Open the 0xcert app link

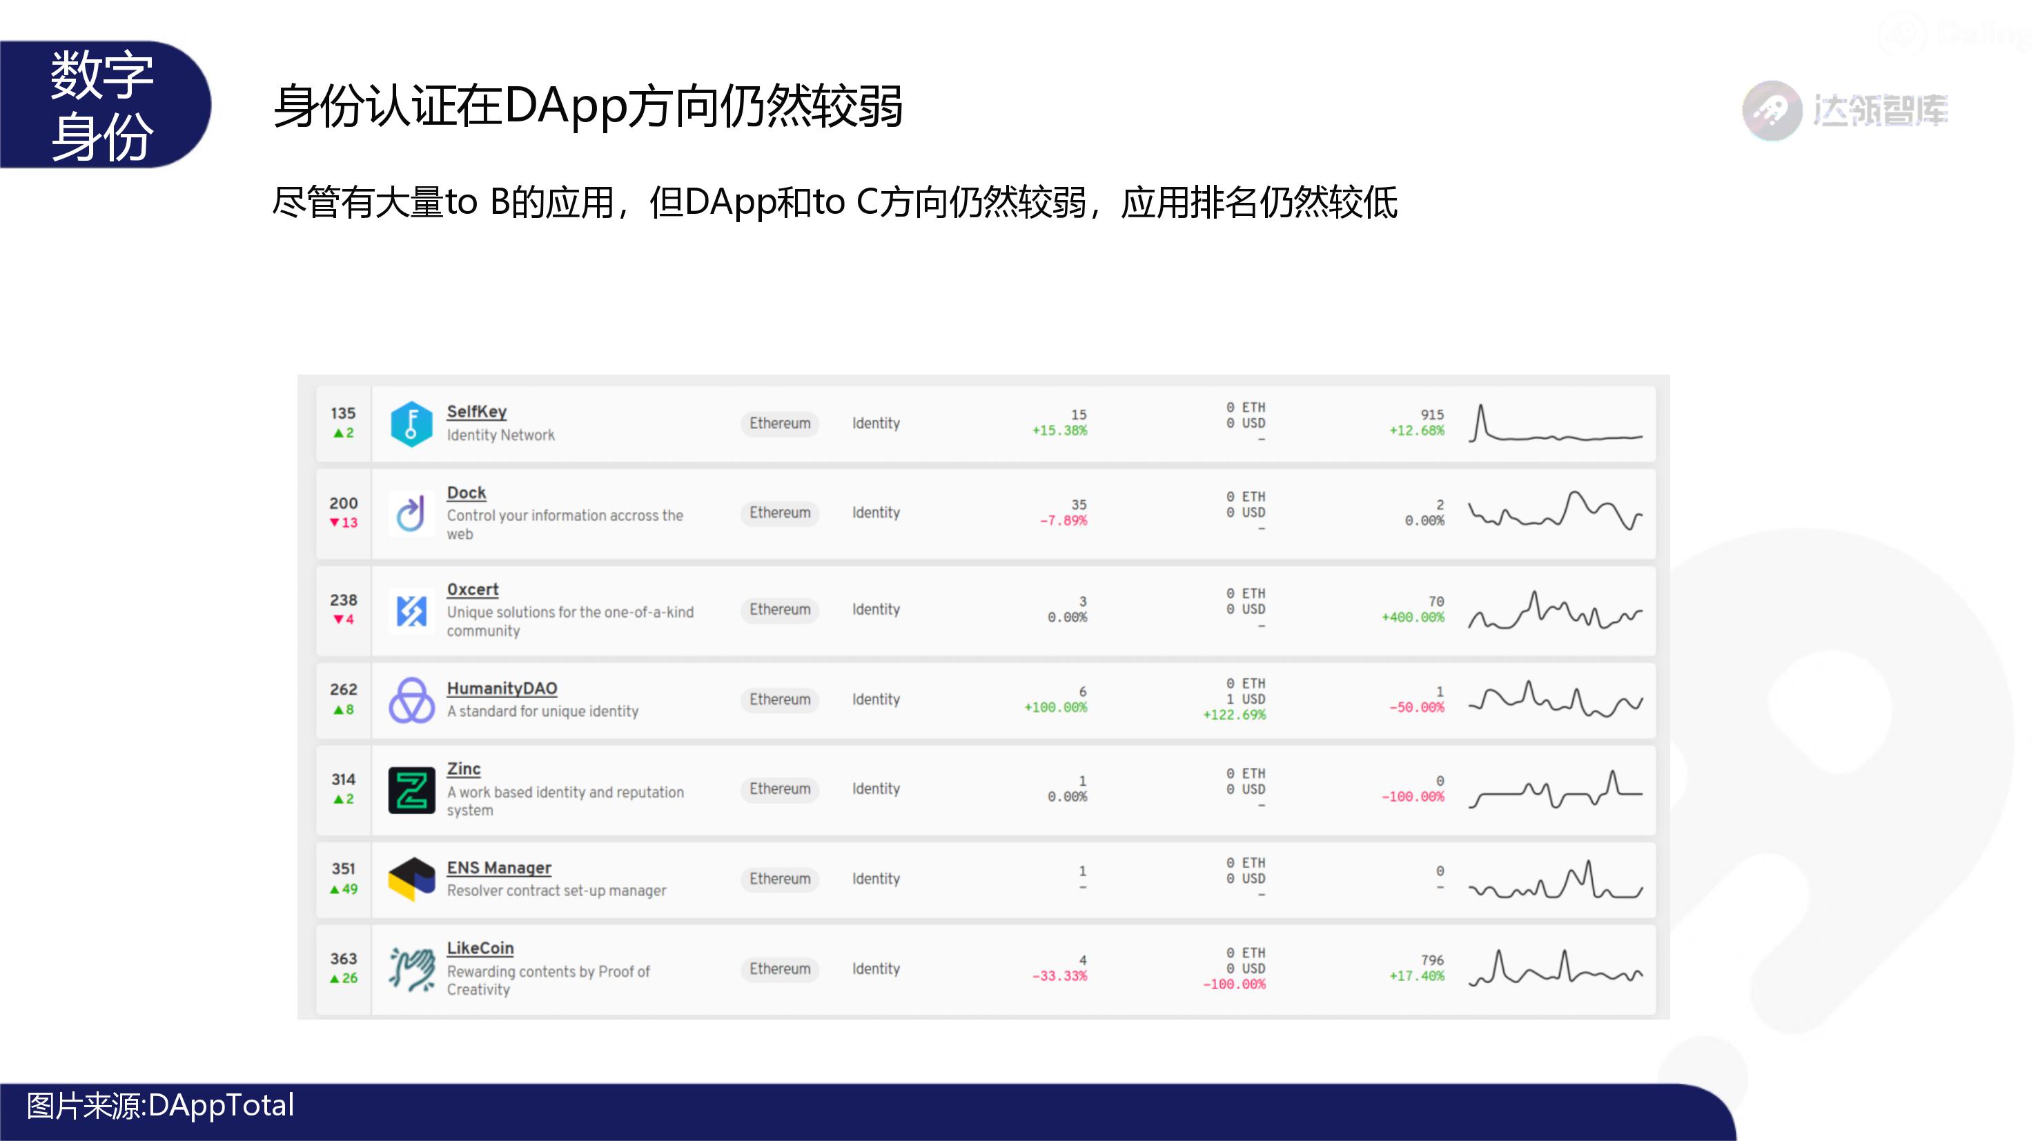point(472,590)
